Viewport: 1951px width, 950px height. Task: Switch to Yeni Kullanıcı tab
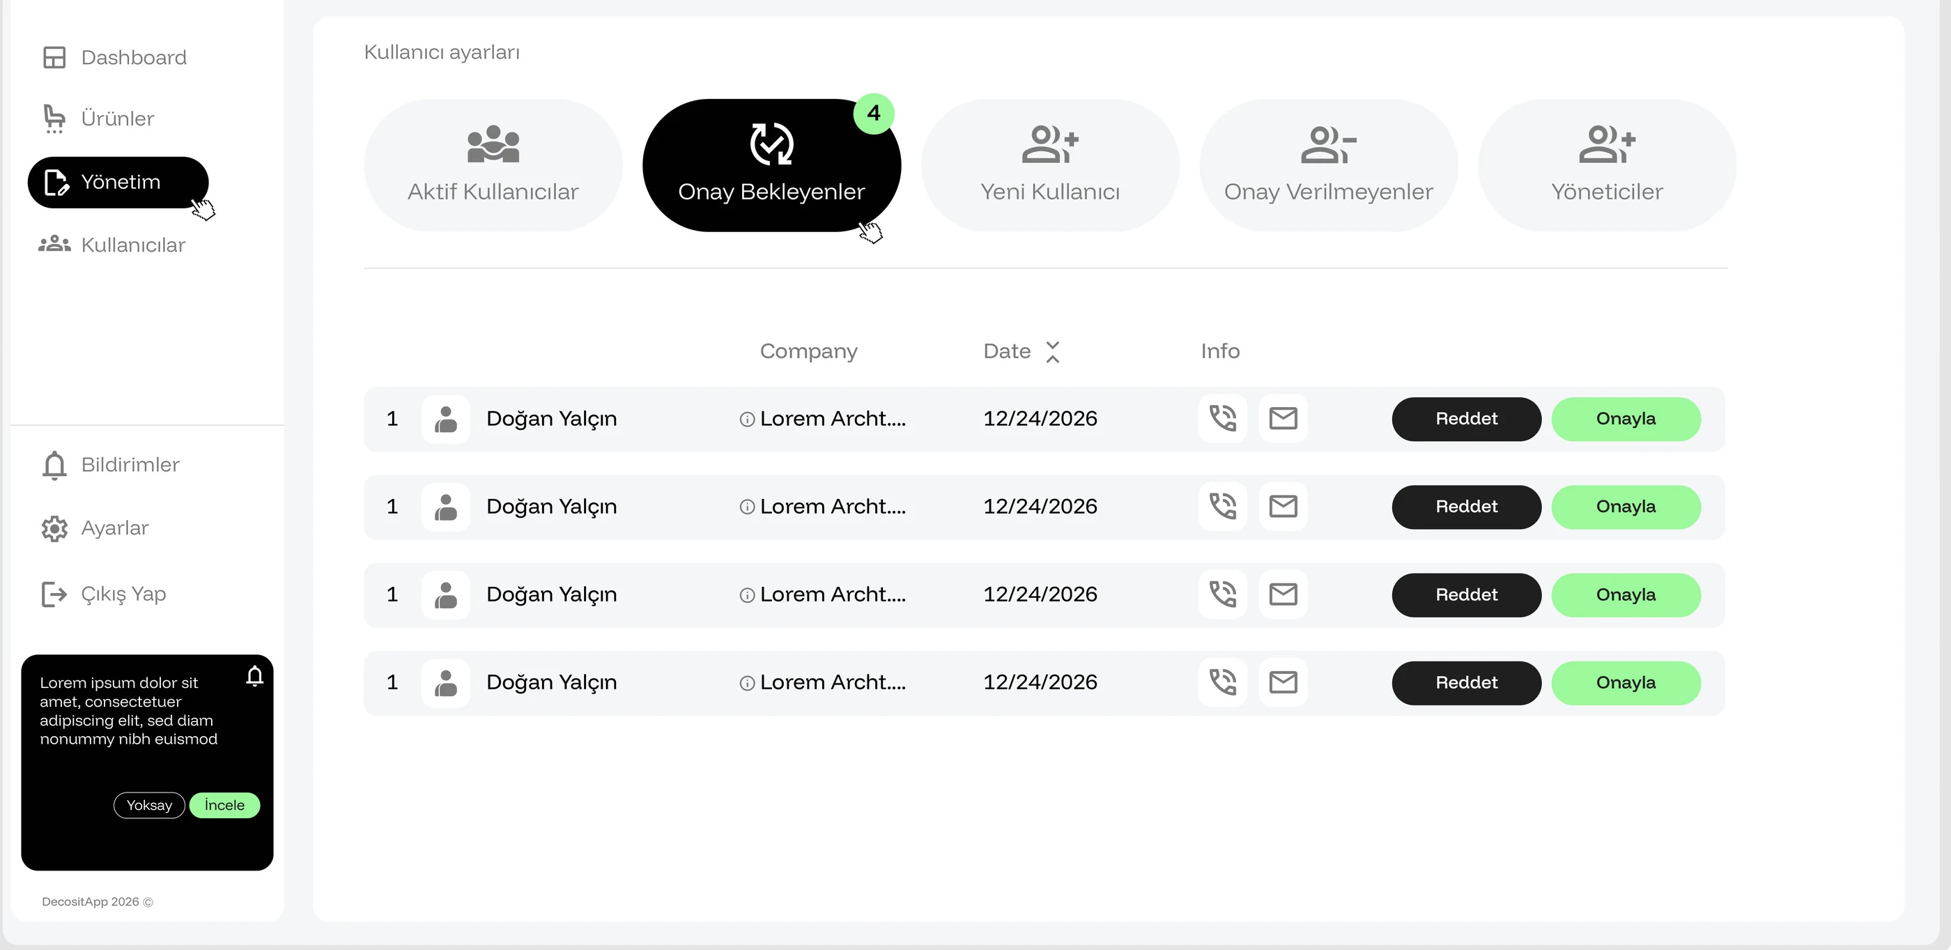1050,165
